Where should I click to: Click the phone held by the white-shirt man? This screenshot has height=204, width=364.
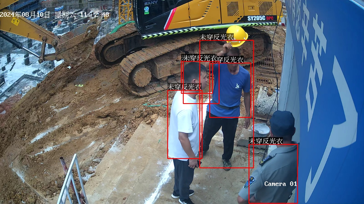pyautogui.click(x=198, y=163)
